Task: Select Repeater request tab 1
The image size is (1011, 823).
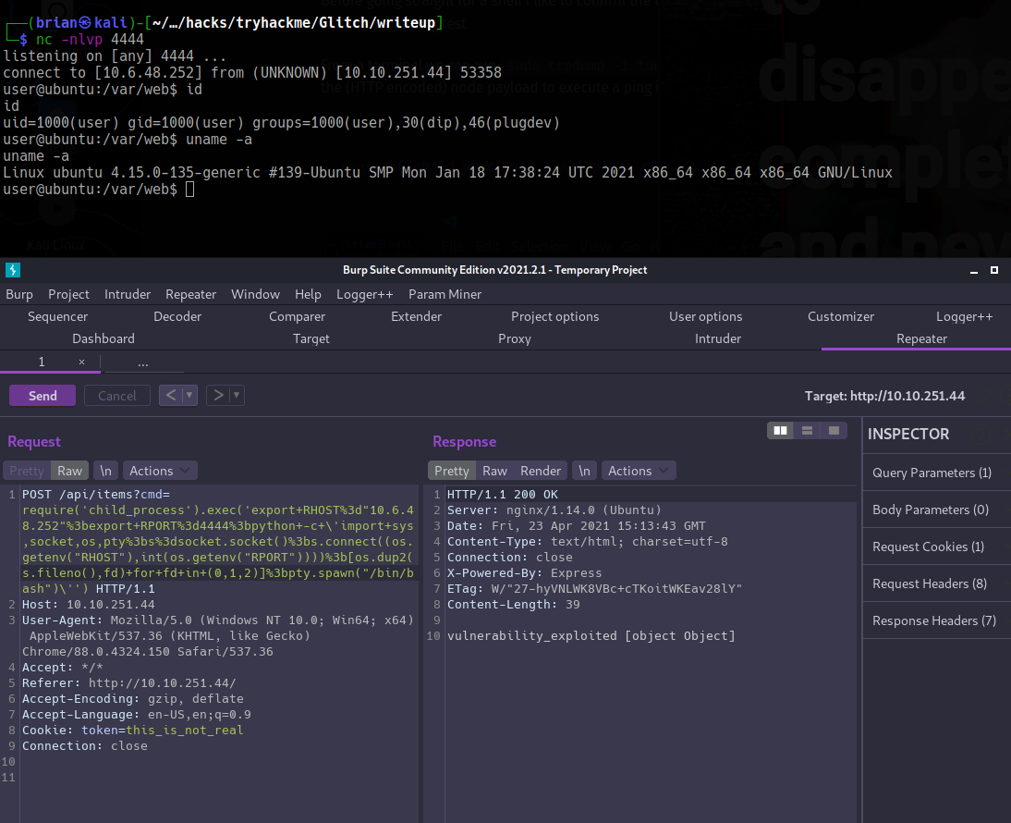Action: (42, 362)
